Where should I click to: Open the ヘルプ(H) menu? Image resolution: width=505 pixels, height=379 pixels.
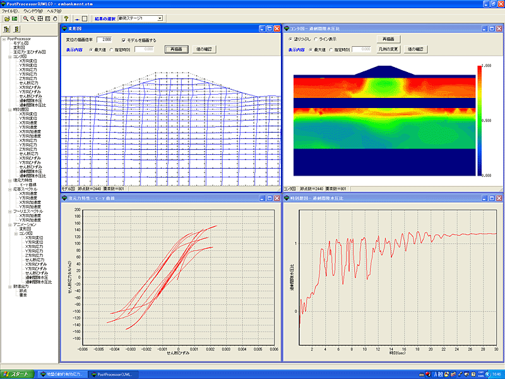[x=54, y=11]
